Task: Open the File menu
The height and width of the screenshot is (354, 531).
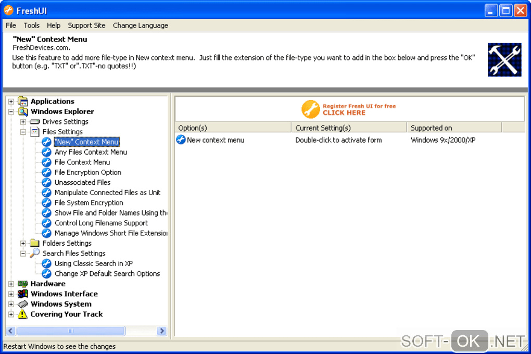Action: [x=11, y=26]
